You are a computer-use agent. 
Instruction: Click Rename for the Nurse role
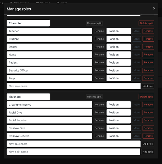pyautogui.click(x=99, y=55)
